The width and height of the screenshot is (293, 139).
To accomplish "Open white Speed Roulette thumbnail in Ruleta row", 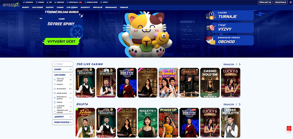I will click(231, 123).
